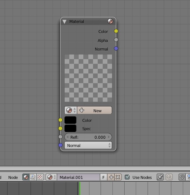Uncheck the Use Nodes checkbox
This screenshot has height=195, width=190.
pyautogui.click(x=127, y=177)
